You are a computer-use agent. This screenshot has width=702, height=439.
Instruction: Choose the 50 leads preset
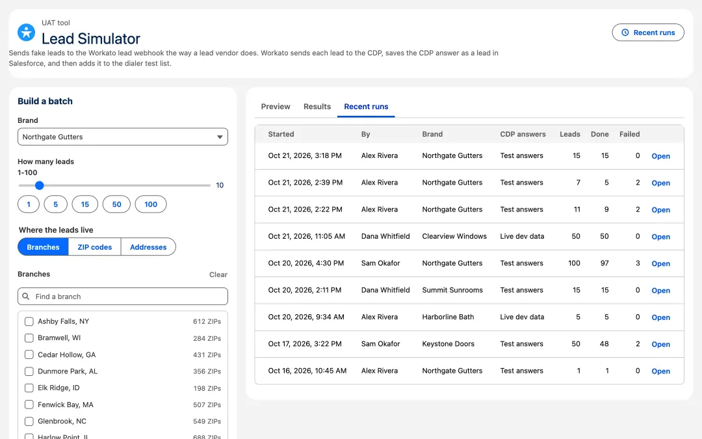point(116,204)
